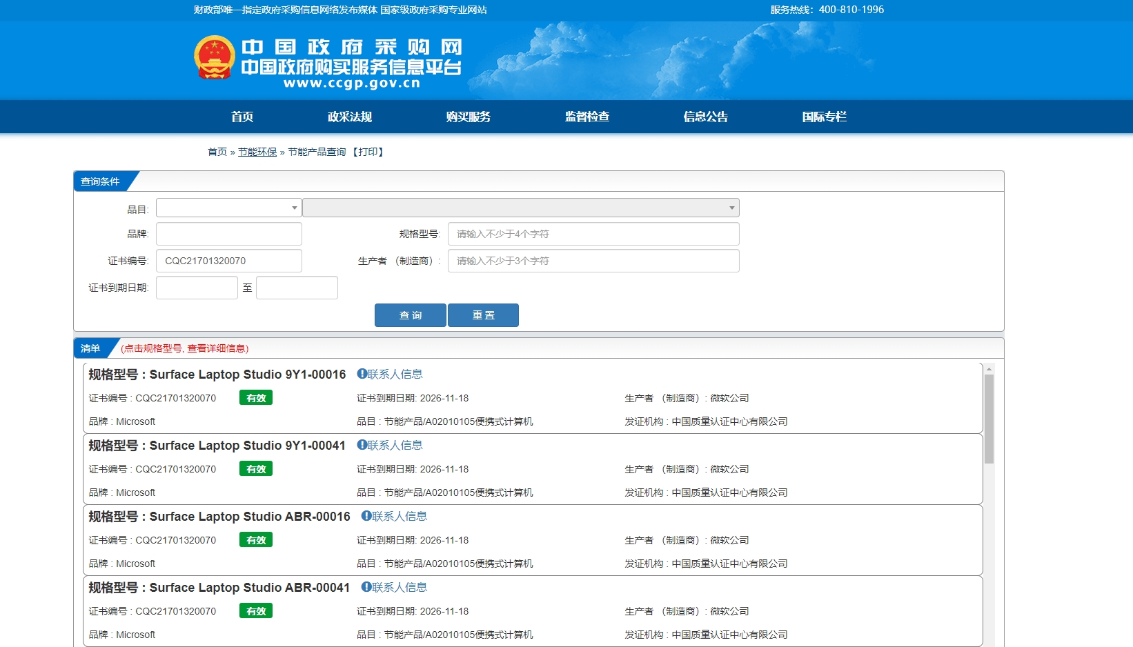
Task: Click the 有效 badge in ABR-00041 row
Action: 256,611
